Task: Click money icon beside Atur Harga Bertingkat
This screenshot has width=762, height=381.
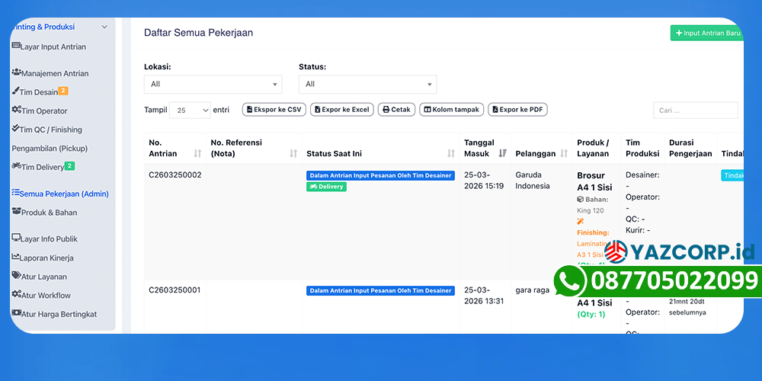Action: coord(17,313)
